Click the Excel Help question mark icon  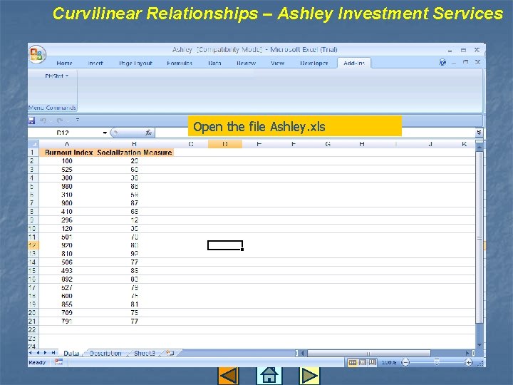coord(442,62)
